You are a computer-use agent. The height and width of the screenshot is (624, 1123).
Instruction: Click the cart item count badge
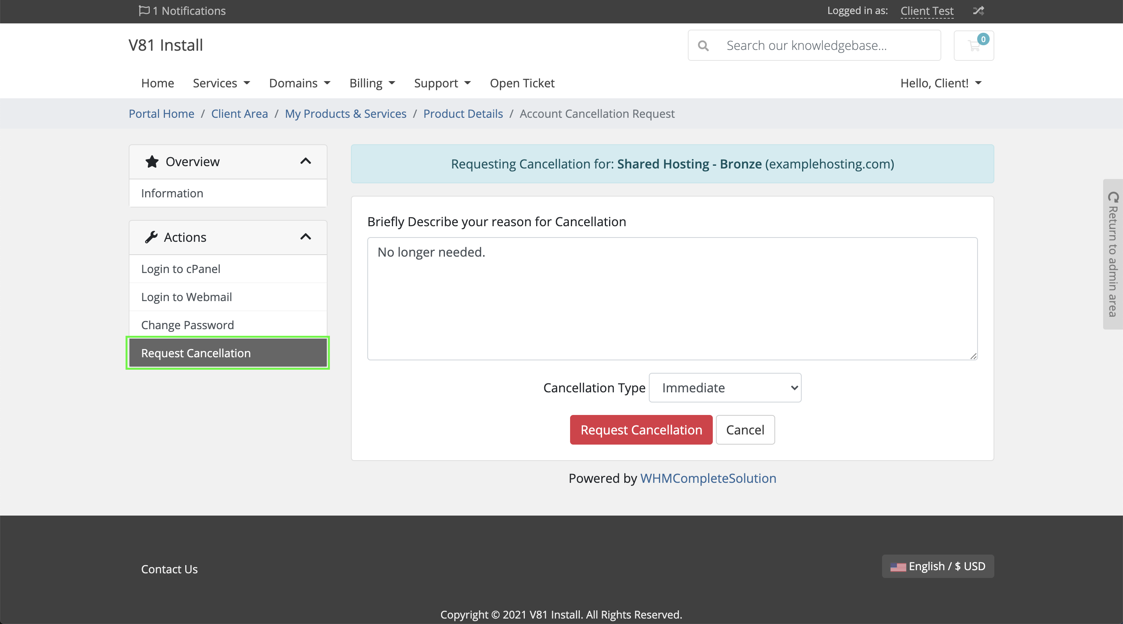(983, 39)
